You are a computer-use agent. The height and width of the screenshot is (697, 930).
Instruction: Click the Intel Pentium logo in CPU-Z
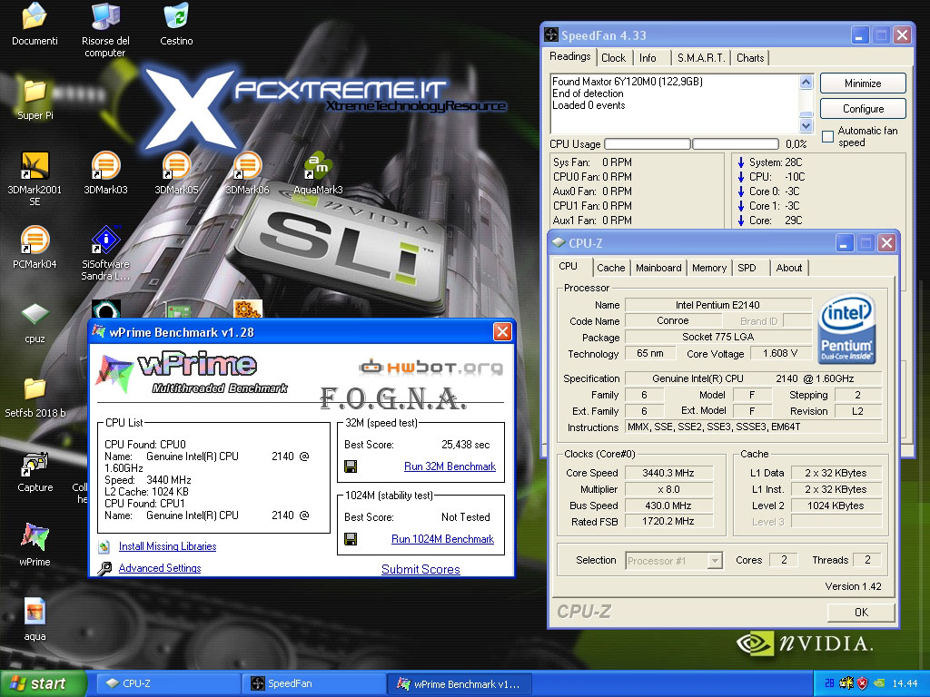point(847,329)
